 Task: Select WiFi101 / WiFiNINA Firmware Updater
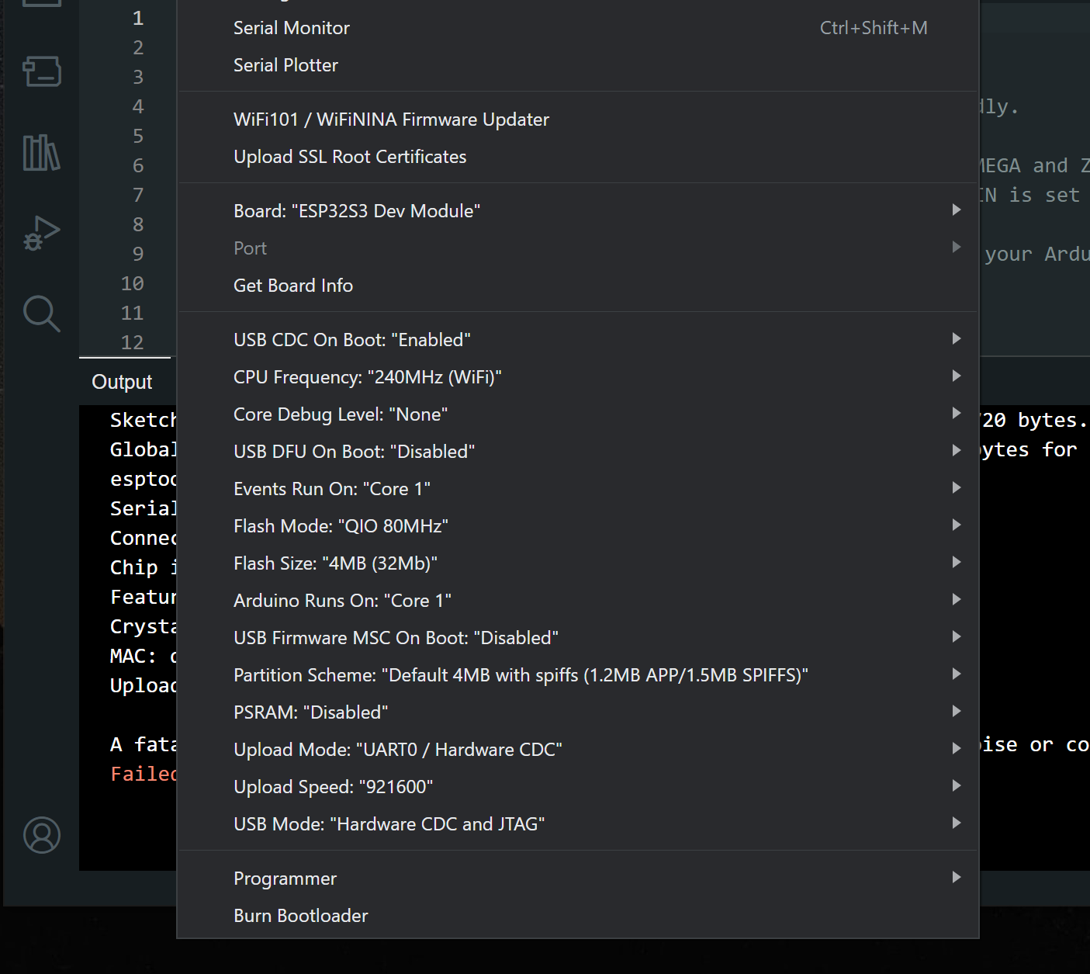[x=578, y=120]
